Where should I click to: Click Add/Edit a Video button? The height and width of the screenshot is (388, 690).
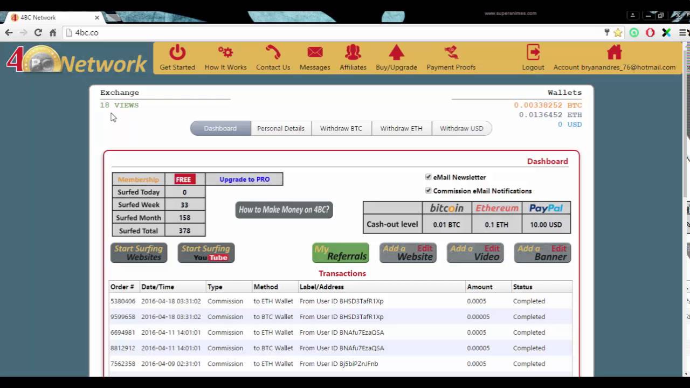[475, 253]
